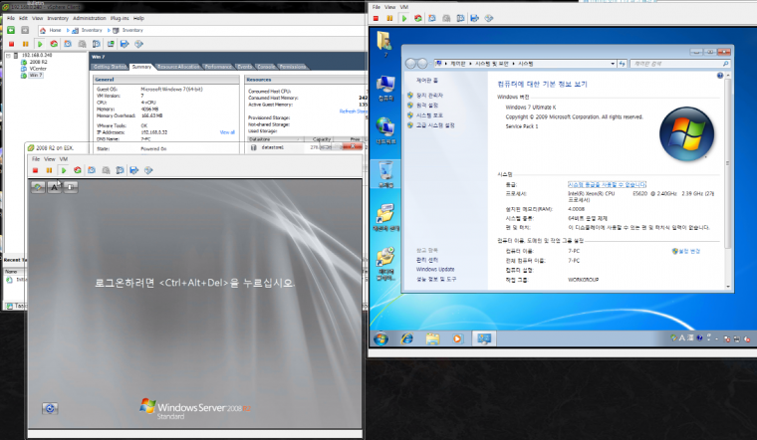
Task: Open Windows Explorer on Win 7 guest taskbar
Action: coord(432,338)
